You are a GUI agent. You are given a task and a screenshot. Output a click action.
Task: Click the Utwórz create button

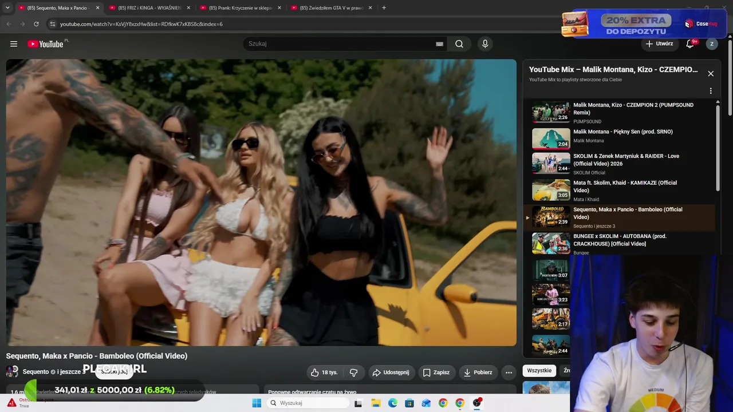[659, 44]
